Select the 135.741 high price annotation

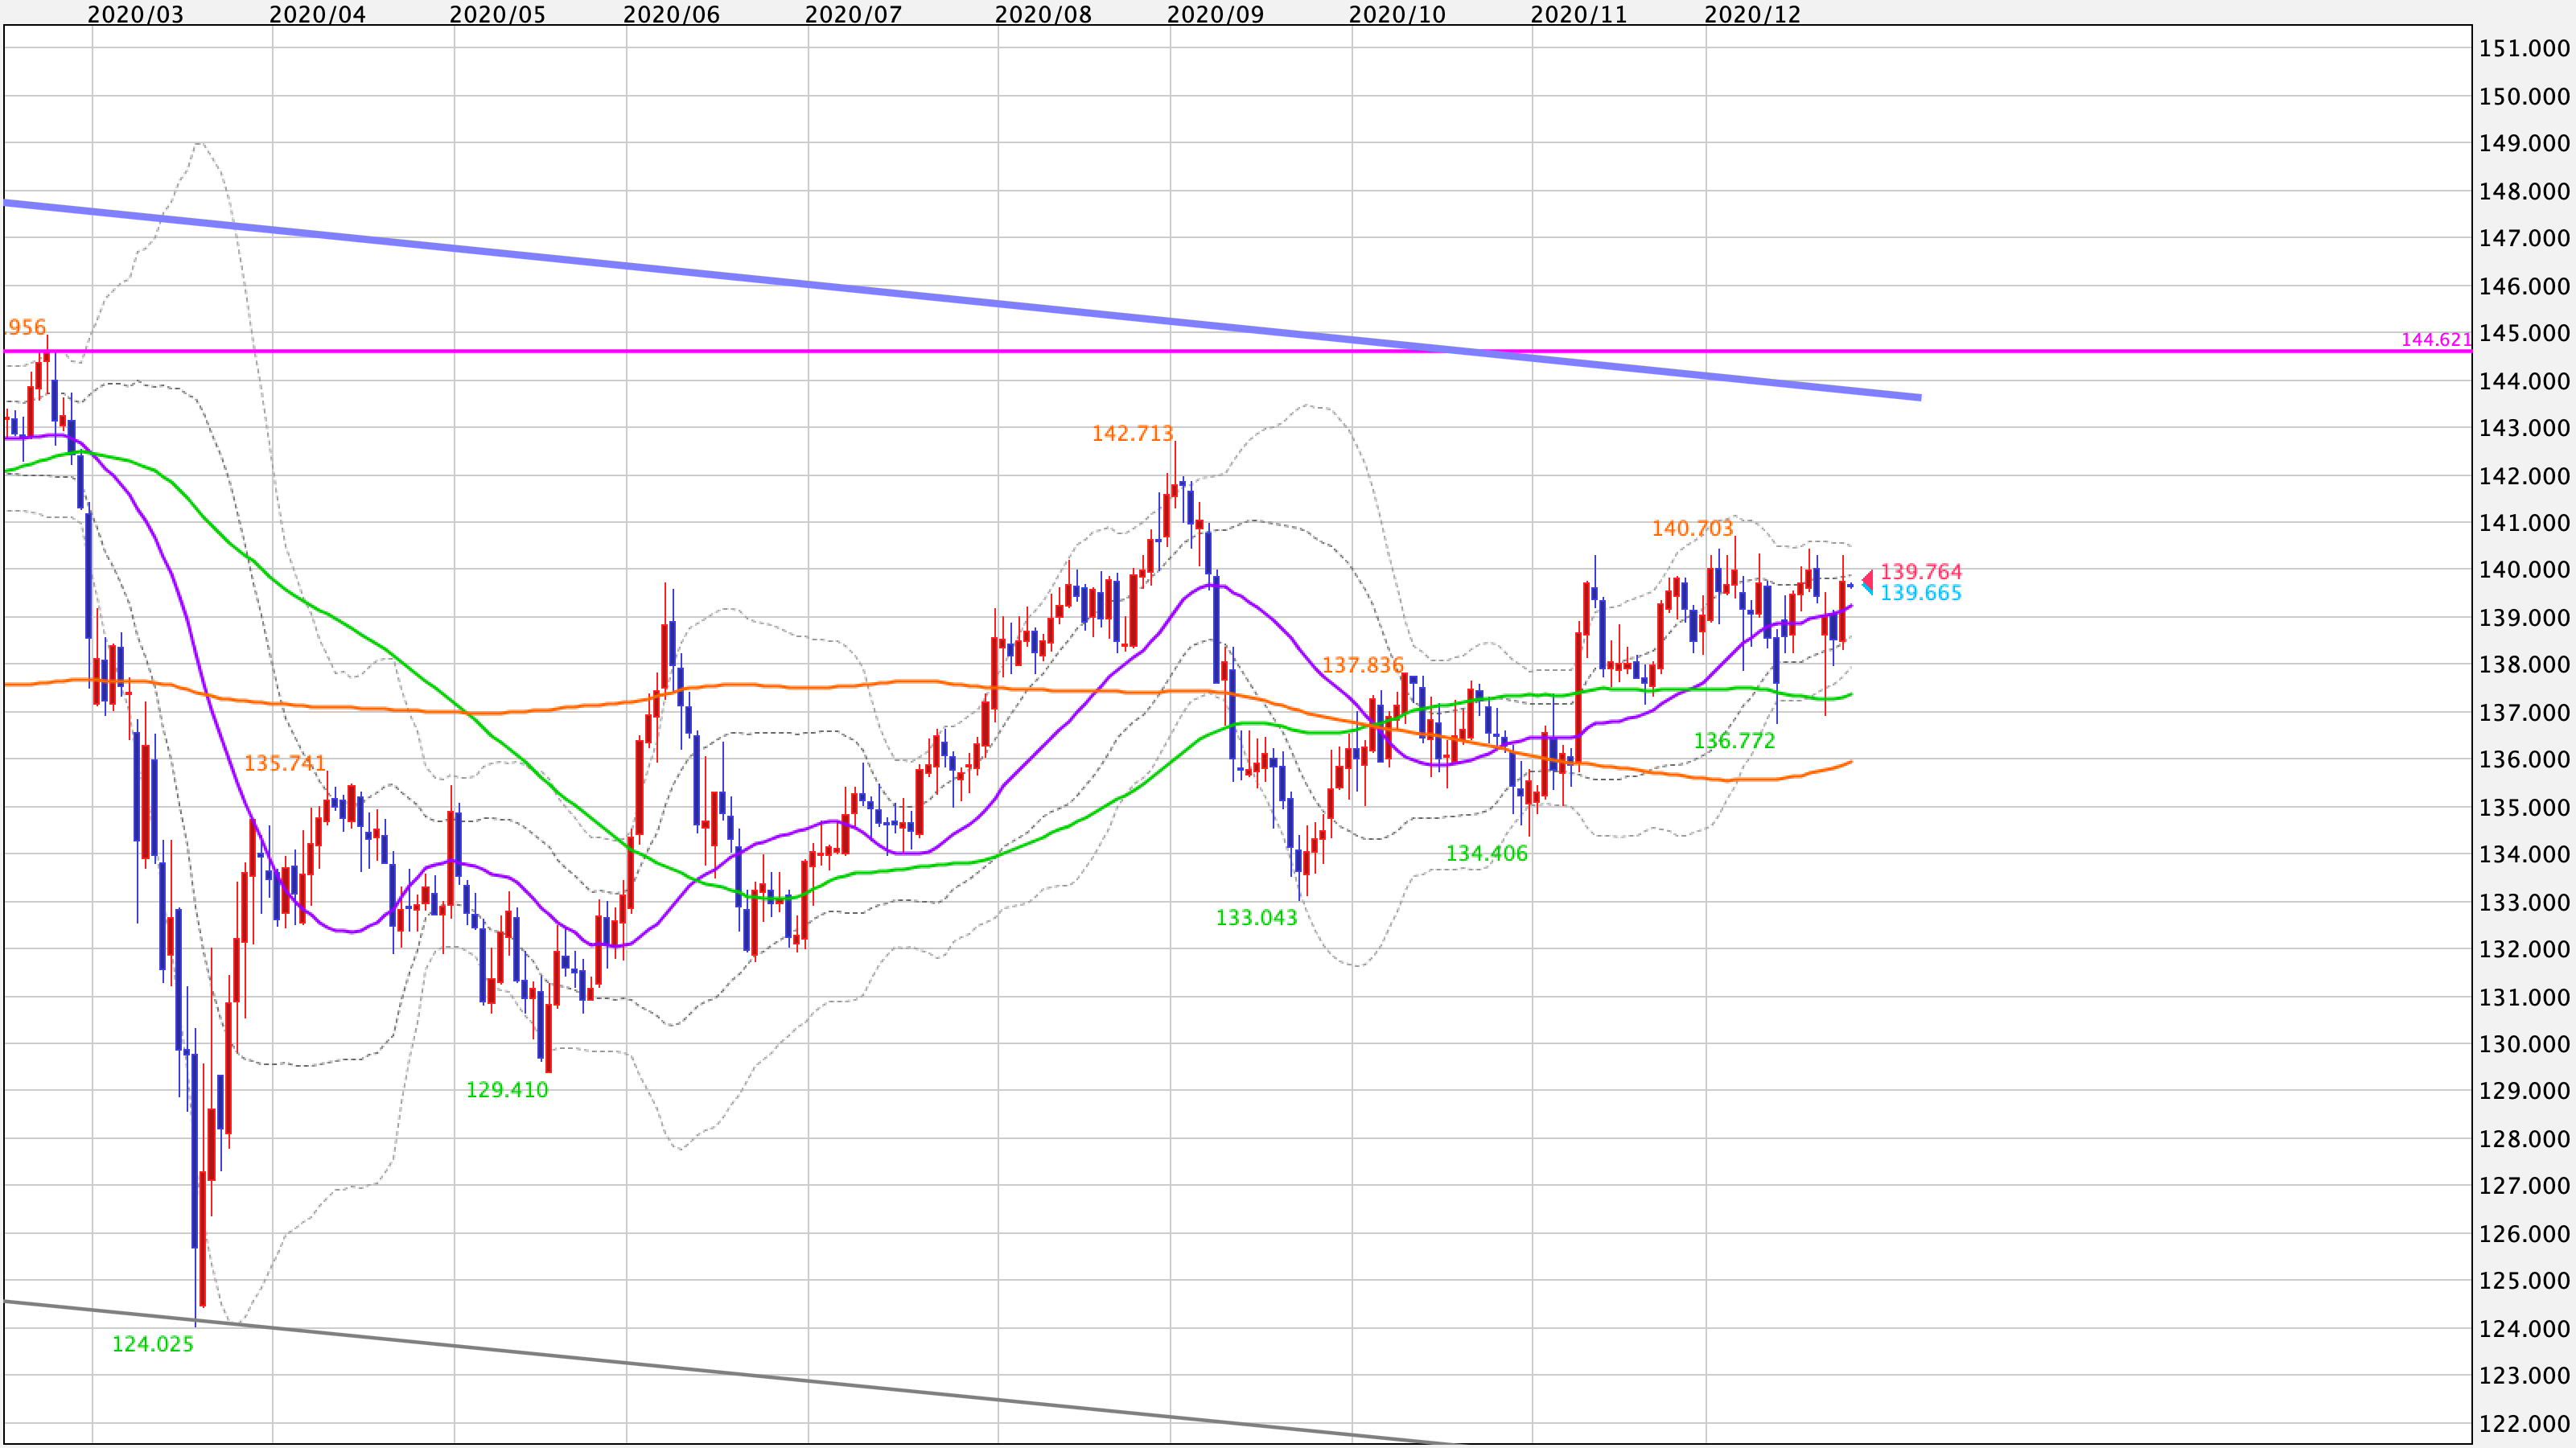tap(285, 763)
